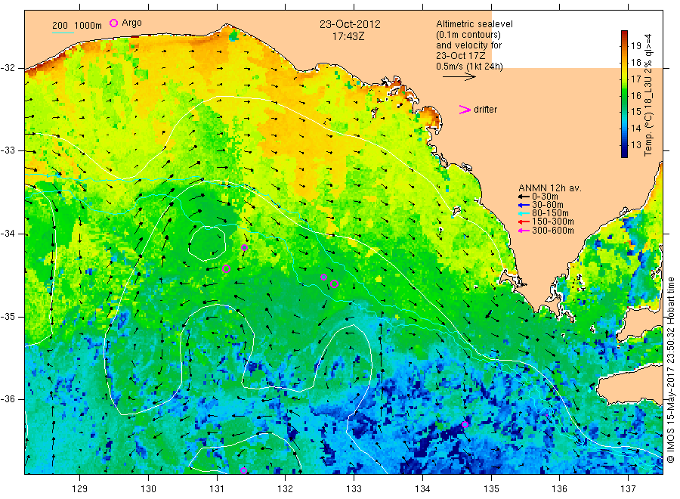Select the blue 30-80m legend arrow
The height and width of the screenshot is (499, 680).
524,205
